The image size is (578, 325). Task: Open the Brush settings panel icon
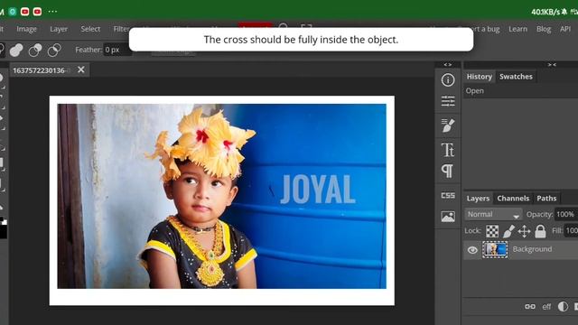coord(448,125)
